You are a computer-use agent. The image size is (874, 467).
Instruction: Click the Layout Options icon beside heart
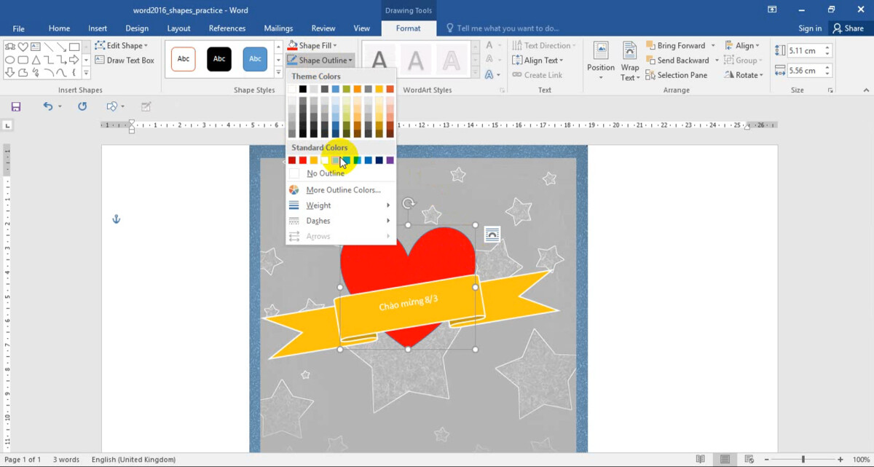pyautogui.click(x=492, y=234)
